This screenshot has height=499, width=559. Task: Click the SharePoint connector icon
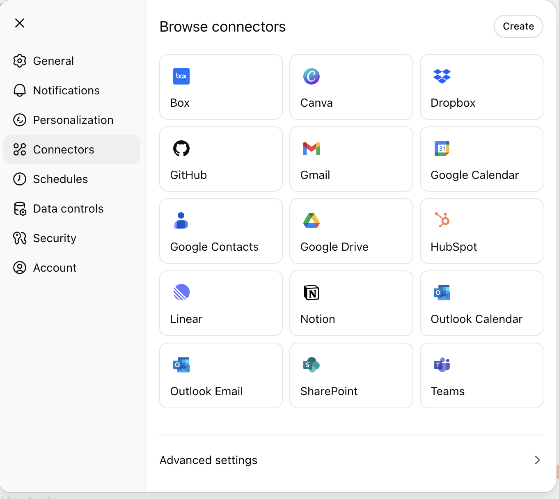click(x=311, y=364)
